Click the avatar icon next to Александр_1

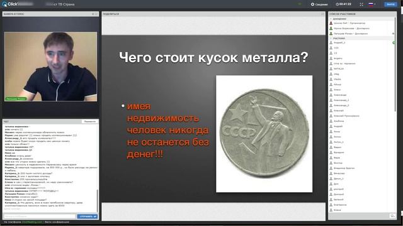(331, 100)
